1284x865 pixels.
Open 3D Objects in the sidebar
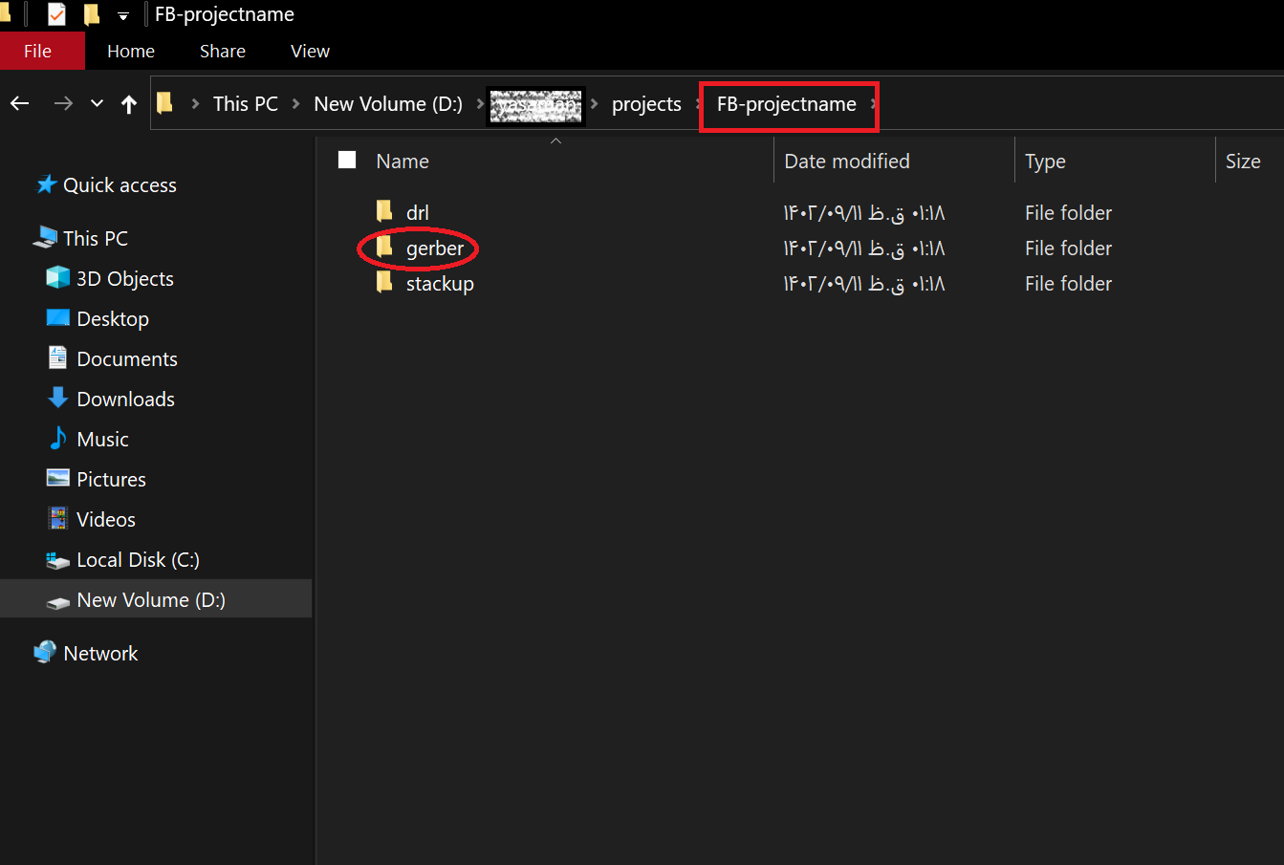(x=124, y=279)
